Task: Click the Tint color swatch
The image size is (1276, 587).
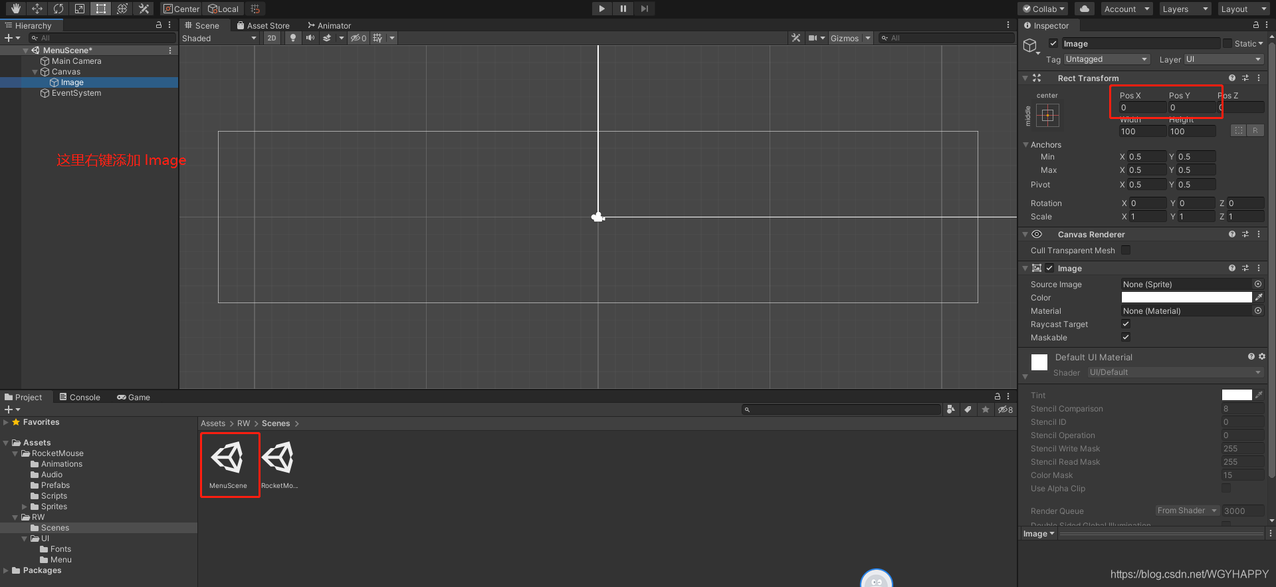Action: (1237, 395)
